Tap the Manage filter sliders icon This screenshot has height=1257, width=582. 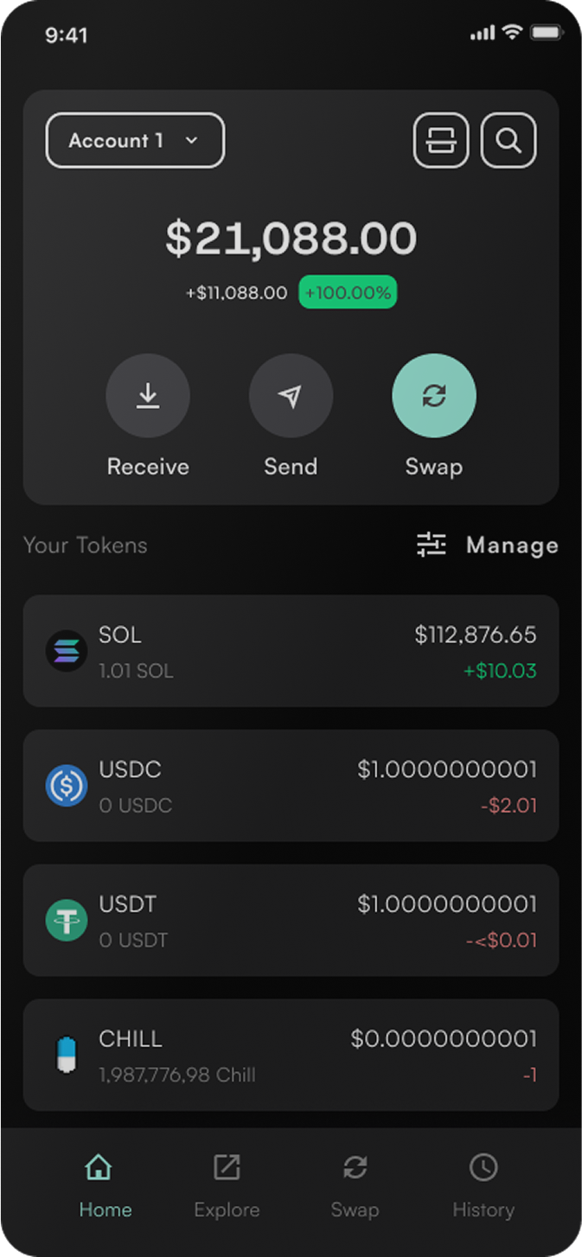(x=431, y=546)
